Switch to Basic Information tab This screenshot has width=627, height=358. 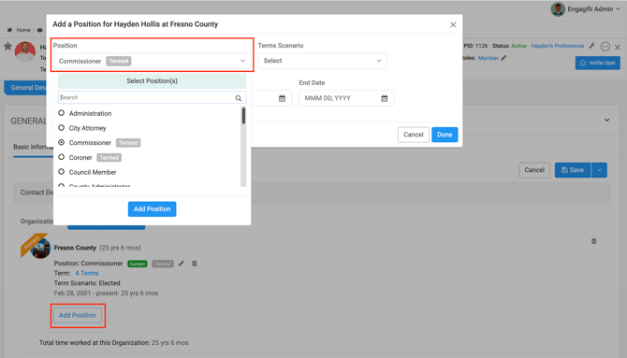click(33, 147)
